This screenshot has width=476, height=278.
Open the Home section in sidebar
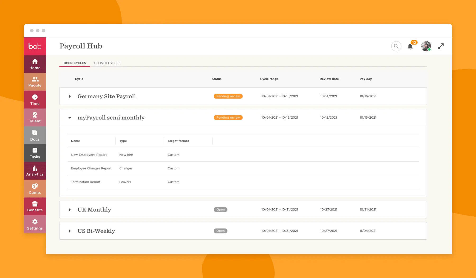pyautogui.click(x=35, y=64)
